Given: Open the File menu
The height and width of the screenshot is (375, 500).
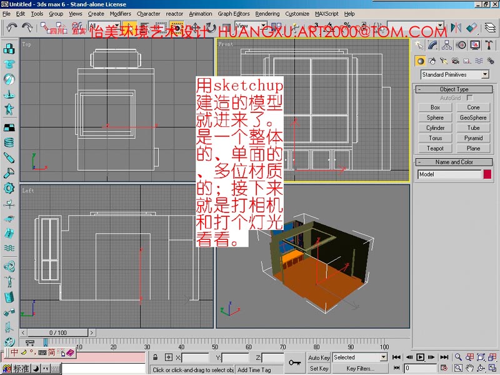Looking at the screenshot, I should coord(6,14).
